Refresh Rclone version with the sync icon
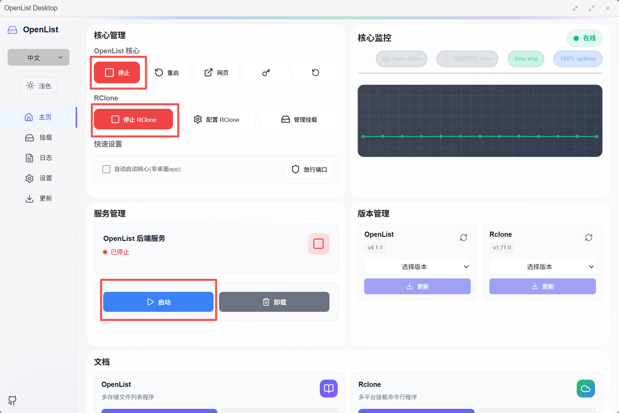 tap(588, 237)
